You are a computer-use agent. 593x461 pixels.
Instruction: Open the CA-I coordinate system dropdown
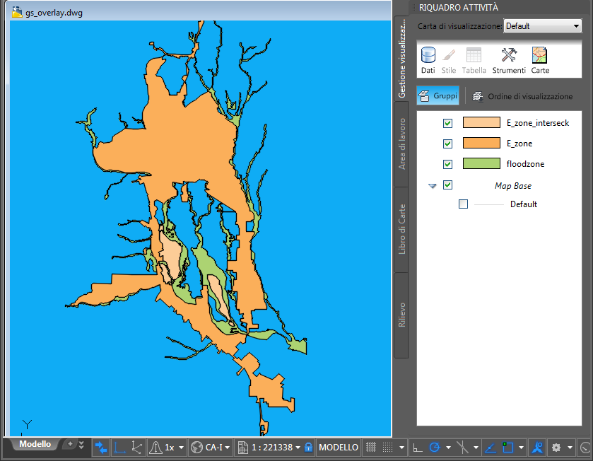pos(211,448)
